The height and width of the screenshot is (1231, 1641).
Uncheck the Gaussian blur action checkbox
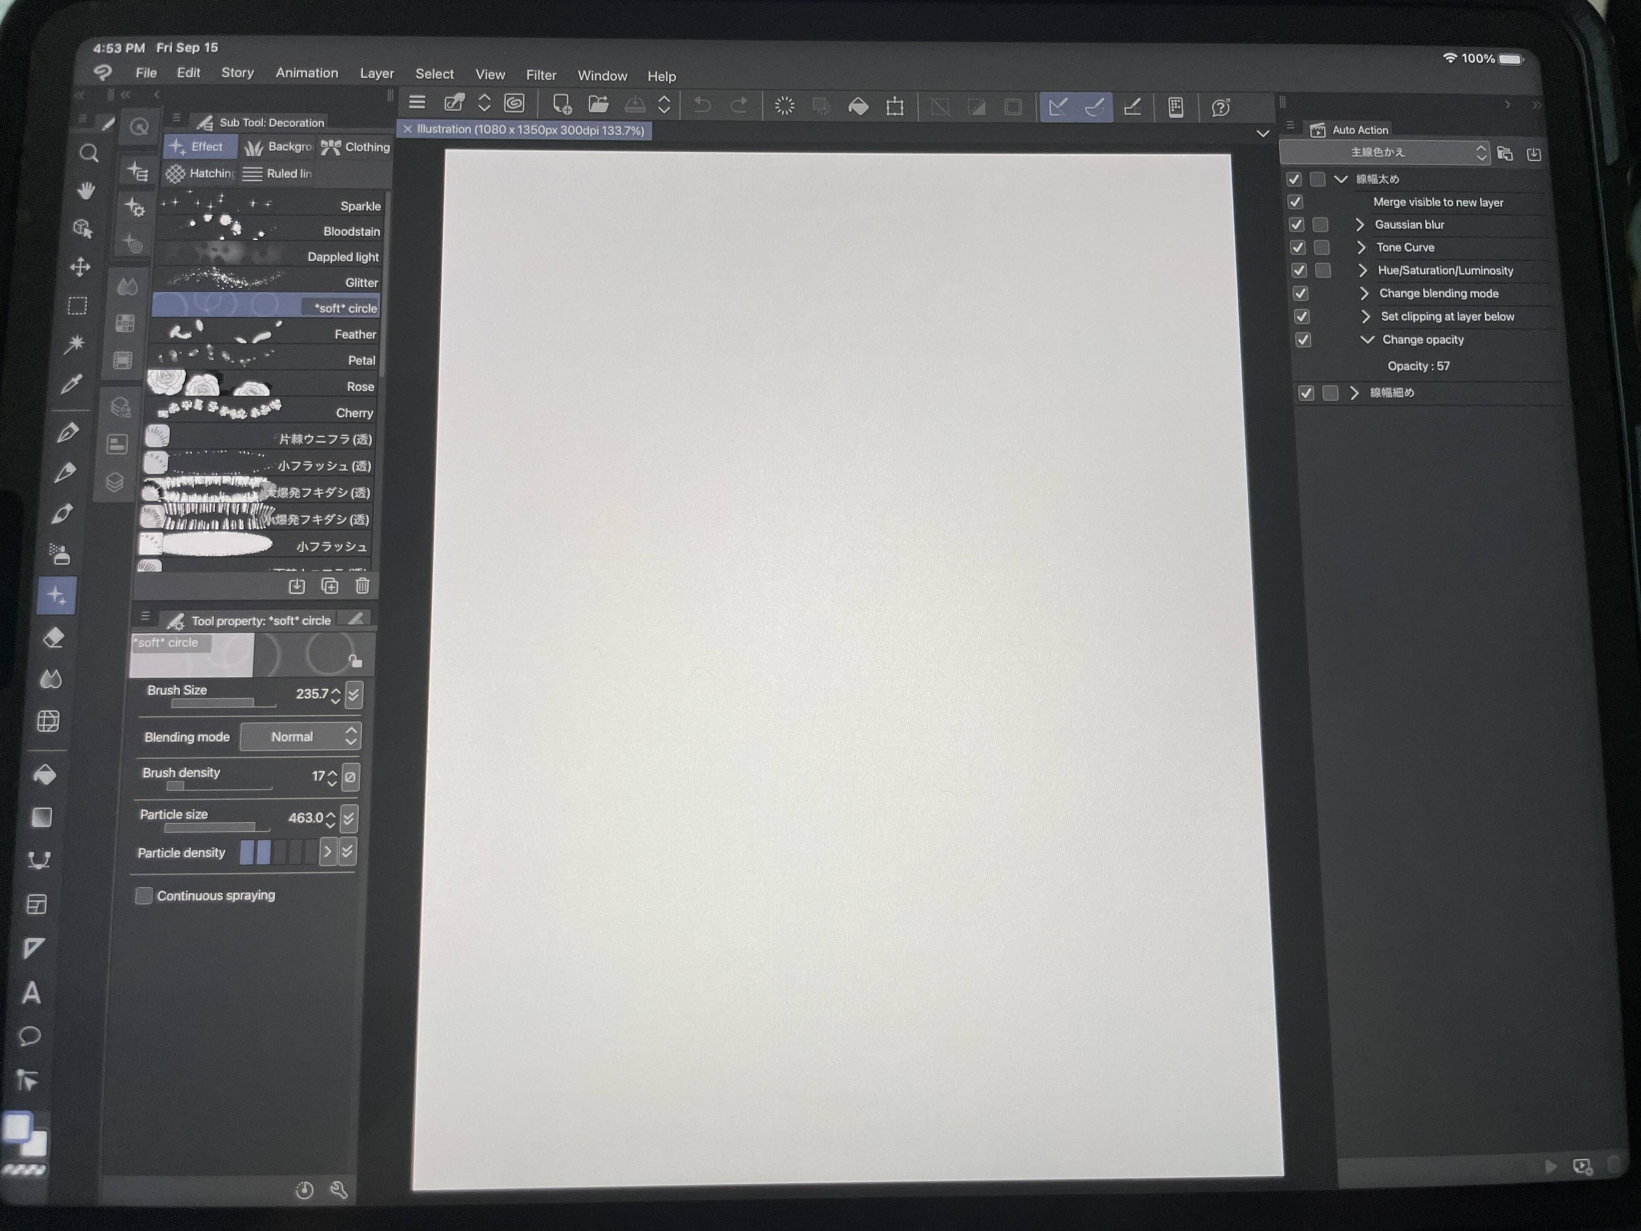tap(1297, 225)
